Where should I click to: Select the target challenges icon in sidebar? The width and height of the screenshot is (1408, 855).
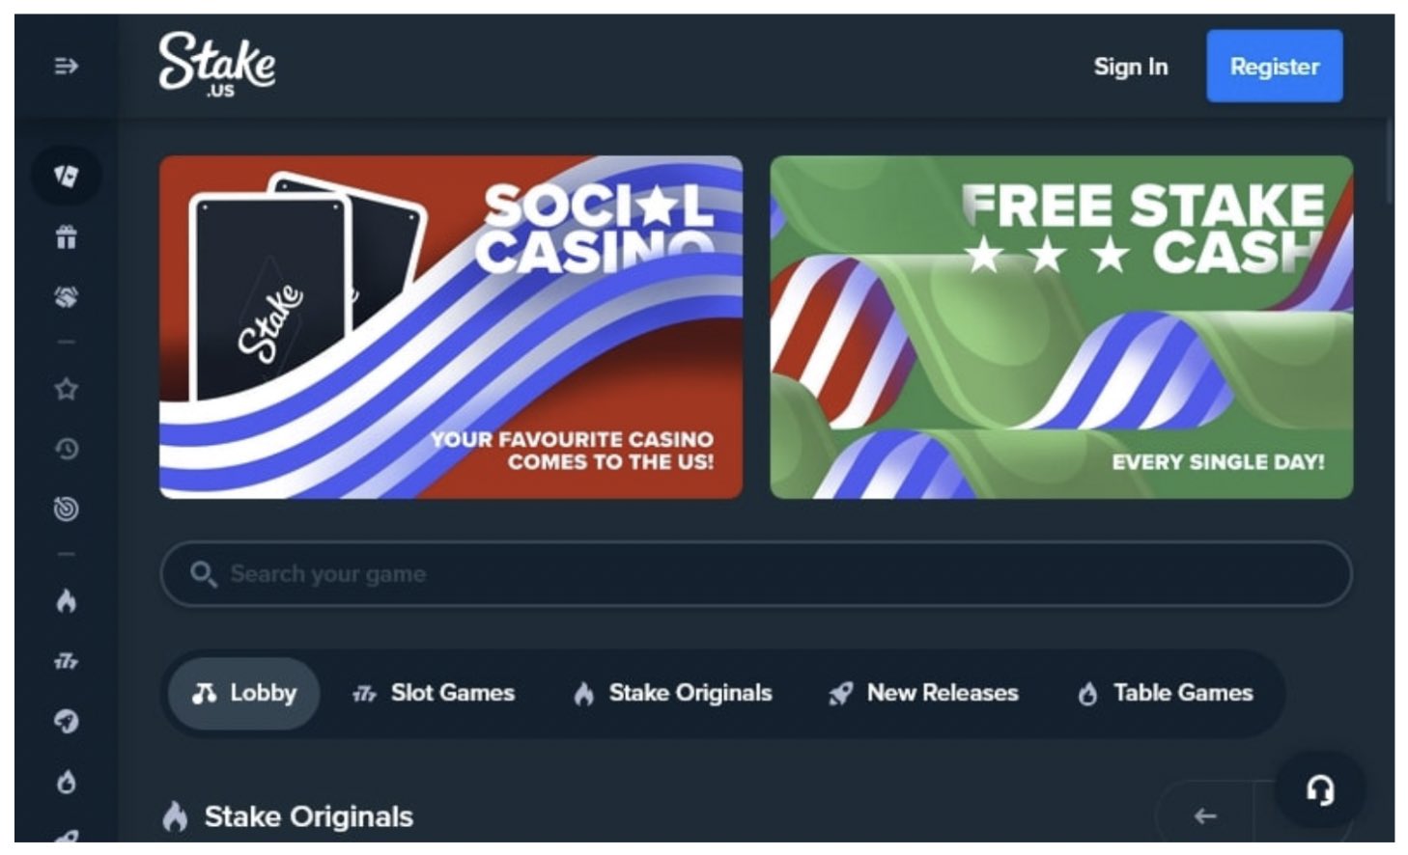66,509
